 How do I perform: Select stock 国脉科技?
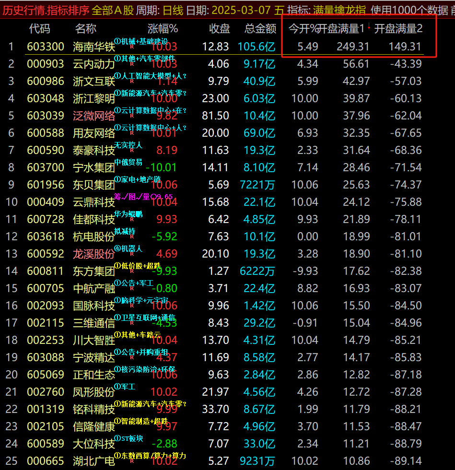(x=94, y=306)
